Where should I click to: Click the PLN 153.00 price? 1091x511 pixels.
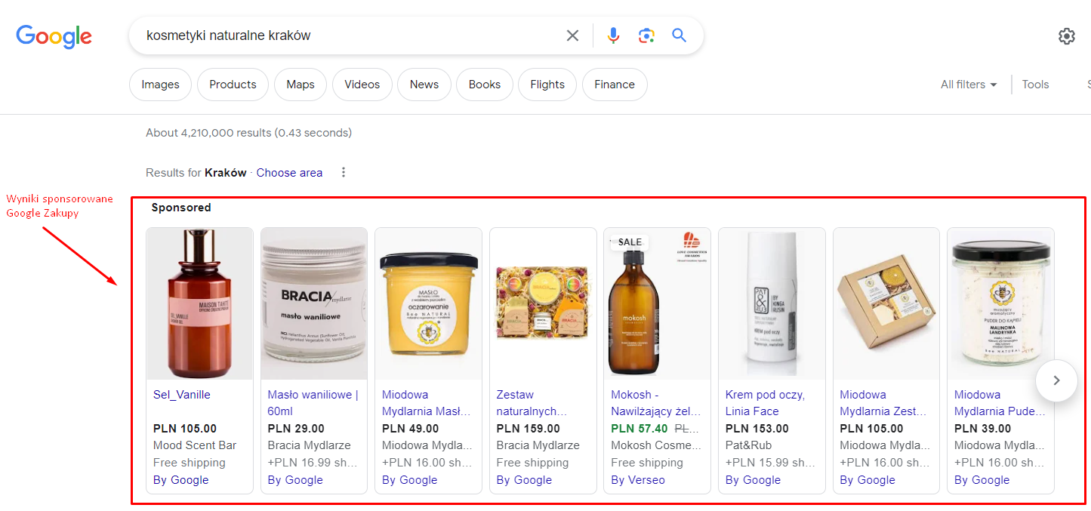tap(757, 429)
